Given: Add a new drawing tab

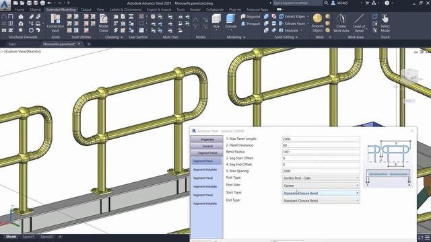Looking at the screenshot, I should 88,44.
